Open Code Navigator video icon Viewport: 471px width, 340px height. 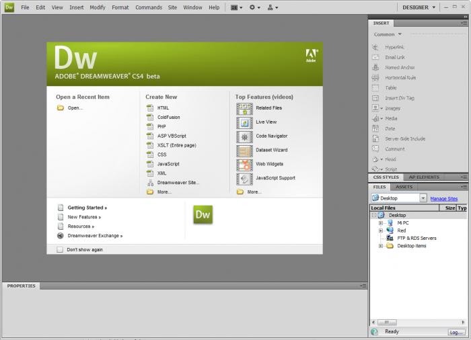coord(244,137)
